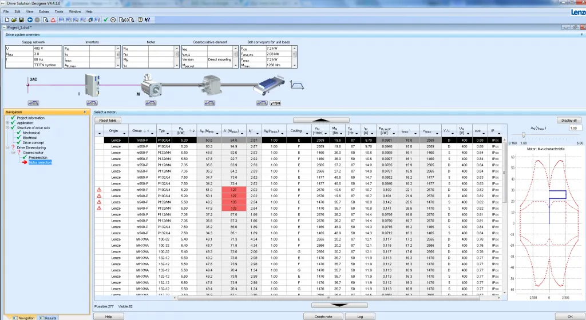The width and height of the screenshot is (586, 320).
Task: Switch to the Results tab
Action: pyautogui.click(x=48, y=317)
